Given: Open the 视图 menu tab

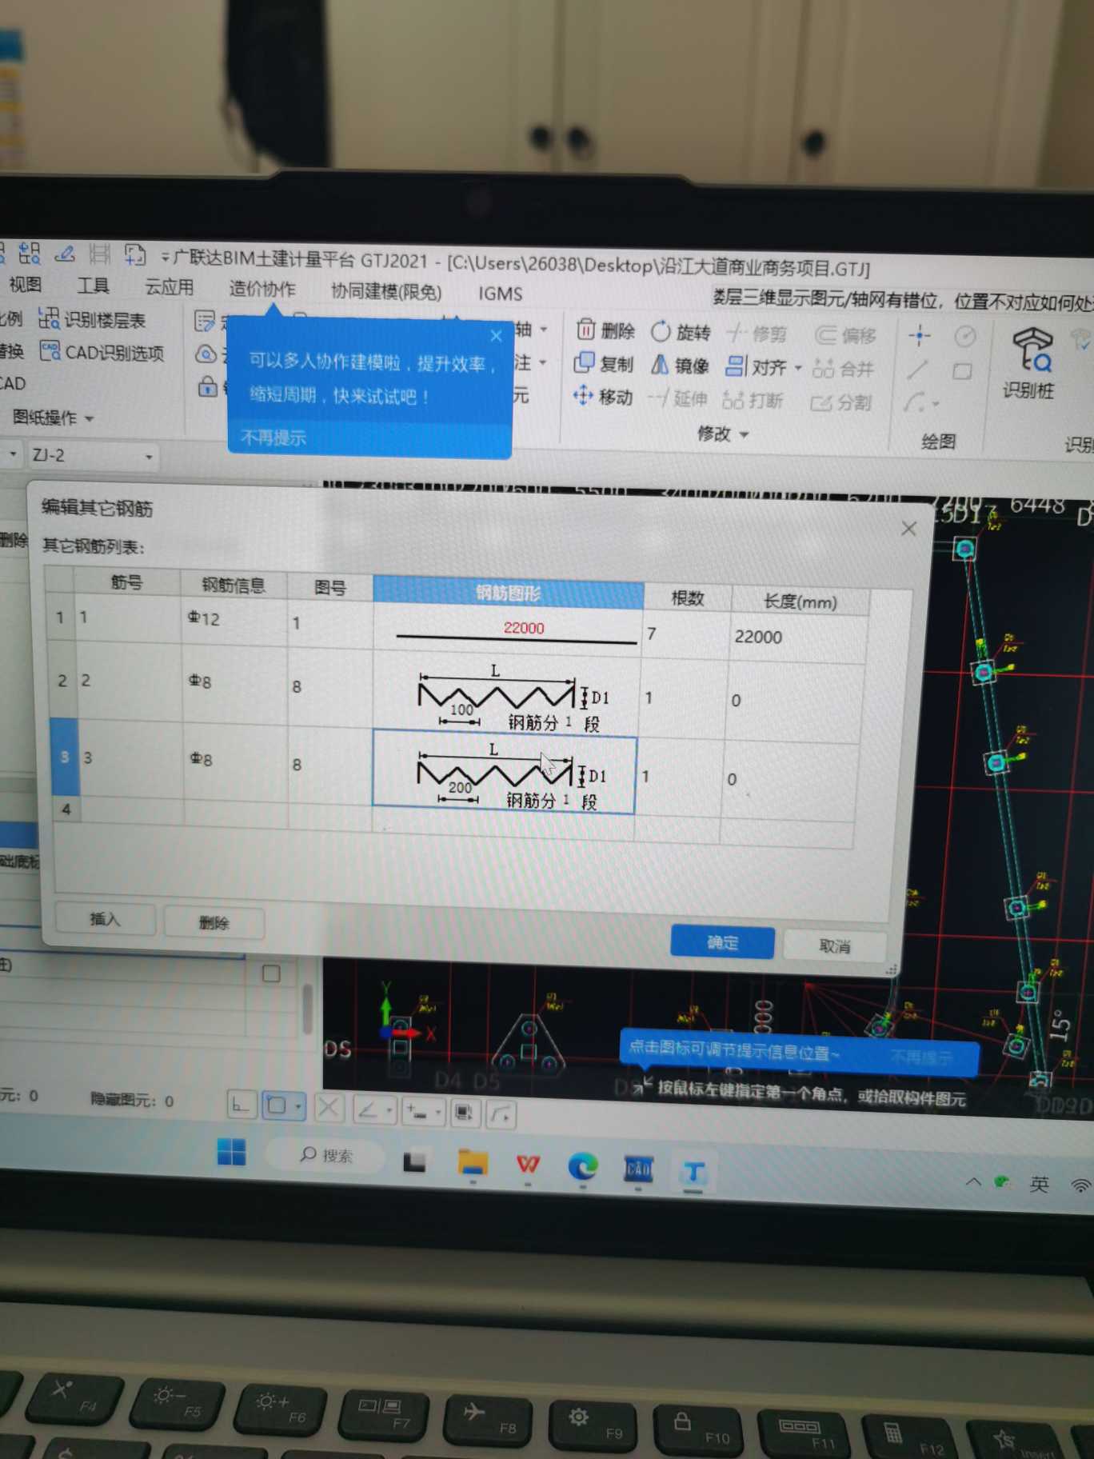Looking at the screenshot, I should (x=25, y=284).
